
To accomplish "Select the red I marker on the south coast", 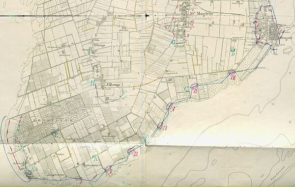I will 81,182.
